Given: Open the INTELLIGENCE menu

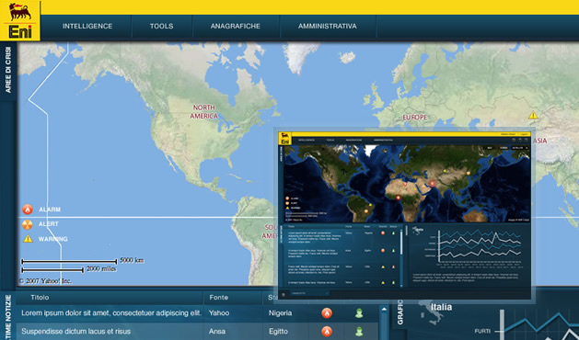Looking at the screenshot, I should click(87, 26).
